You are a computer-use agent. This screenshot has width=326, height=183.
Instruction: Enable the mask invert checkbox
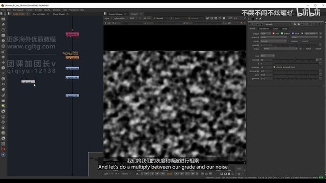click(x=314, y=49)
